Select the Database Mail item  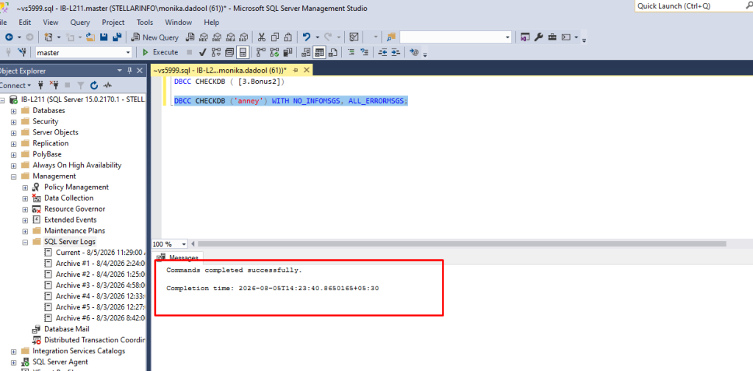pyautogui.click(x=61, y=329)
